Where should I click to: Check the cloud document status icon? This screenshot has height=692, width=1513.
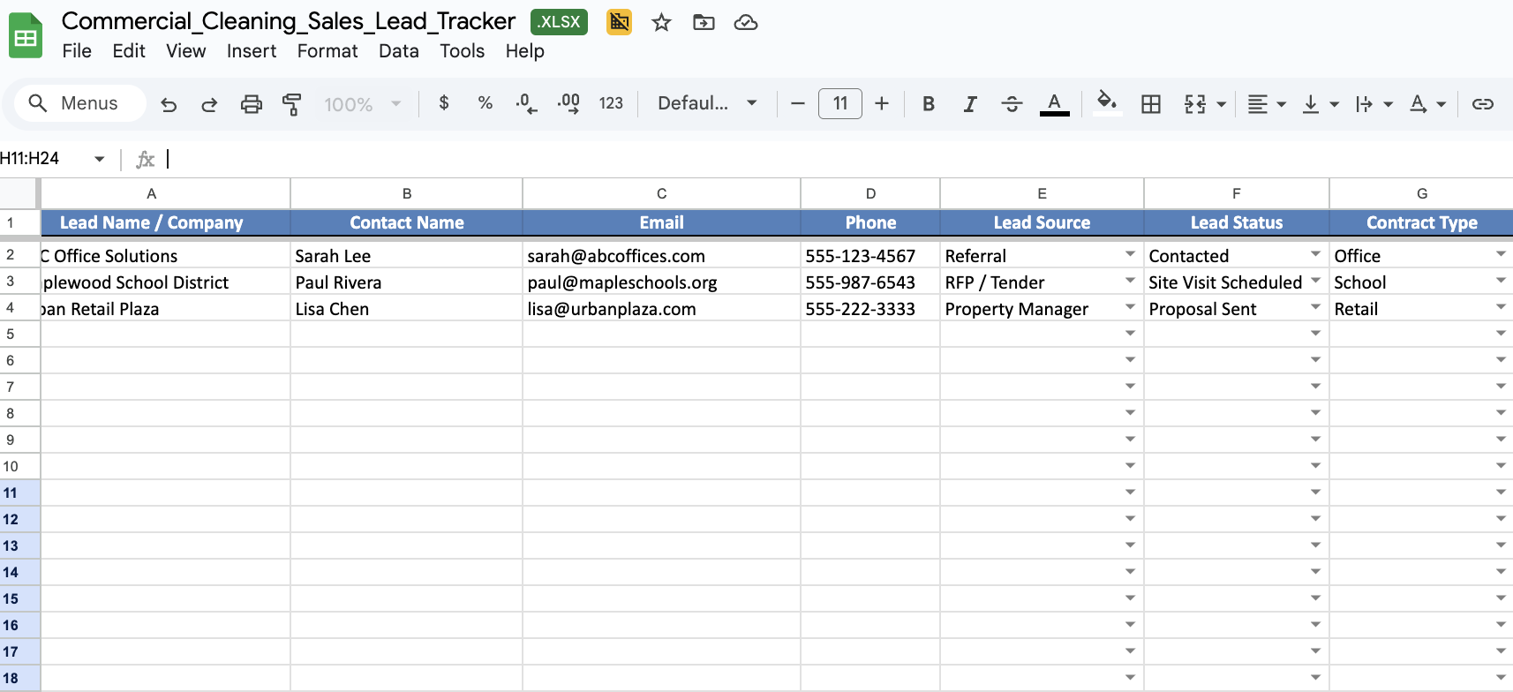[746, 23]
